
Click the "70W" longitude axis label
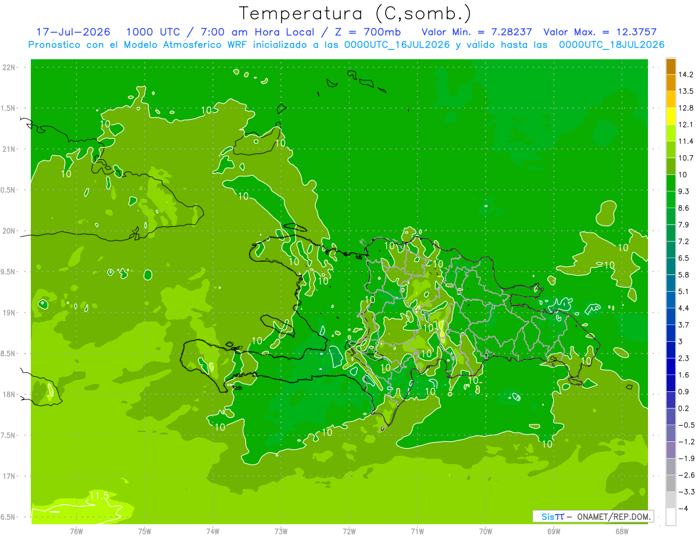pos(486,531)
